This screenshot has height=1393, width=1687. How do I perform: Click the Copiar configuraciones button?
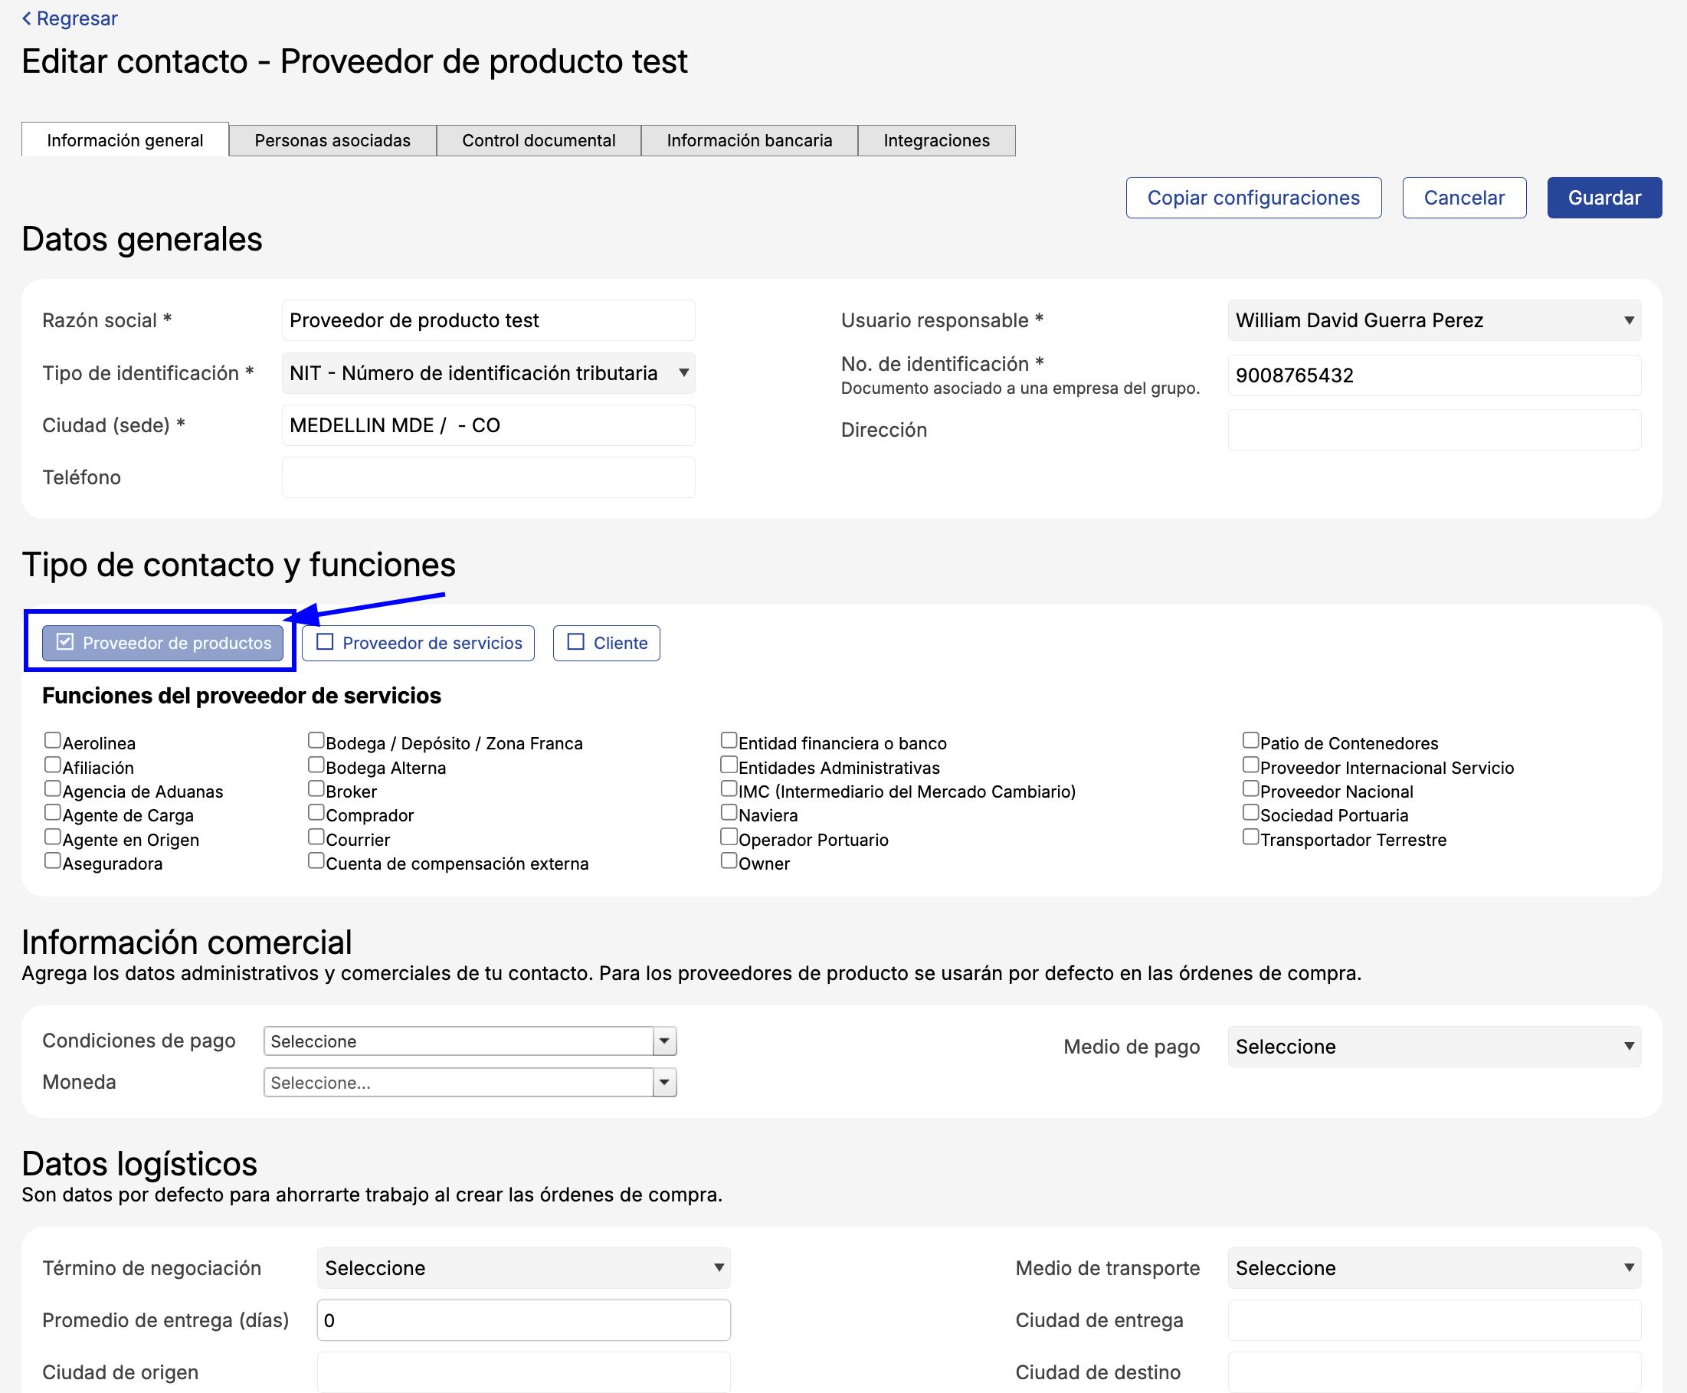(1253, 198)
